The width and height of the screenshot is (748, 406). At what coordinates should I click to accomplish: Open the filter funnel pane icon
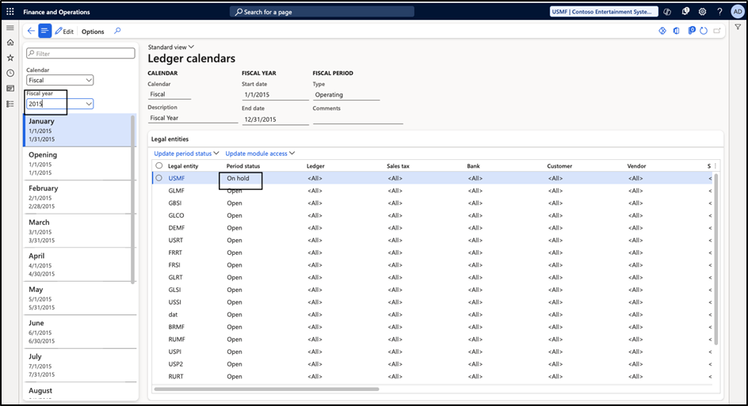pyautogui.click(x=738, y=27)
